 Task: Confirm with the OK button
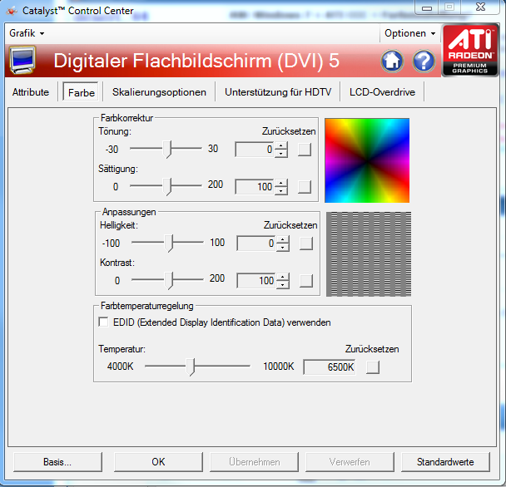[158, 462]
